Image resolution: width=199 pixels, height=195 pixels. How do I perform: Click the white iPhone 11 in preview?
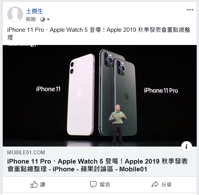pos(81,95)
